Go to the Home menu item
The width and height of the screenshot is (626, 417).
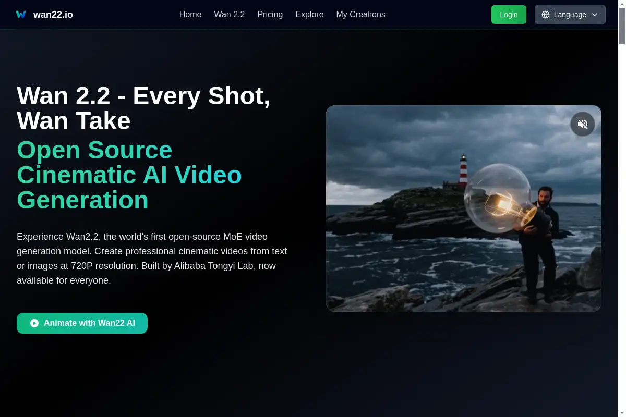point(190,15)
